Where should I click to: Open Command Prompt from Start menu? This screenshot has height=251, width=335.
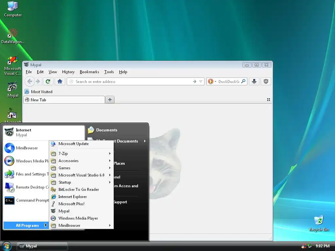tap(26, 200)
